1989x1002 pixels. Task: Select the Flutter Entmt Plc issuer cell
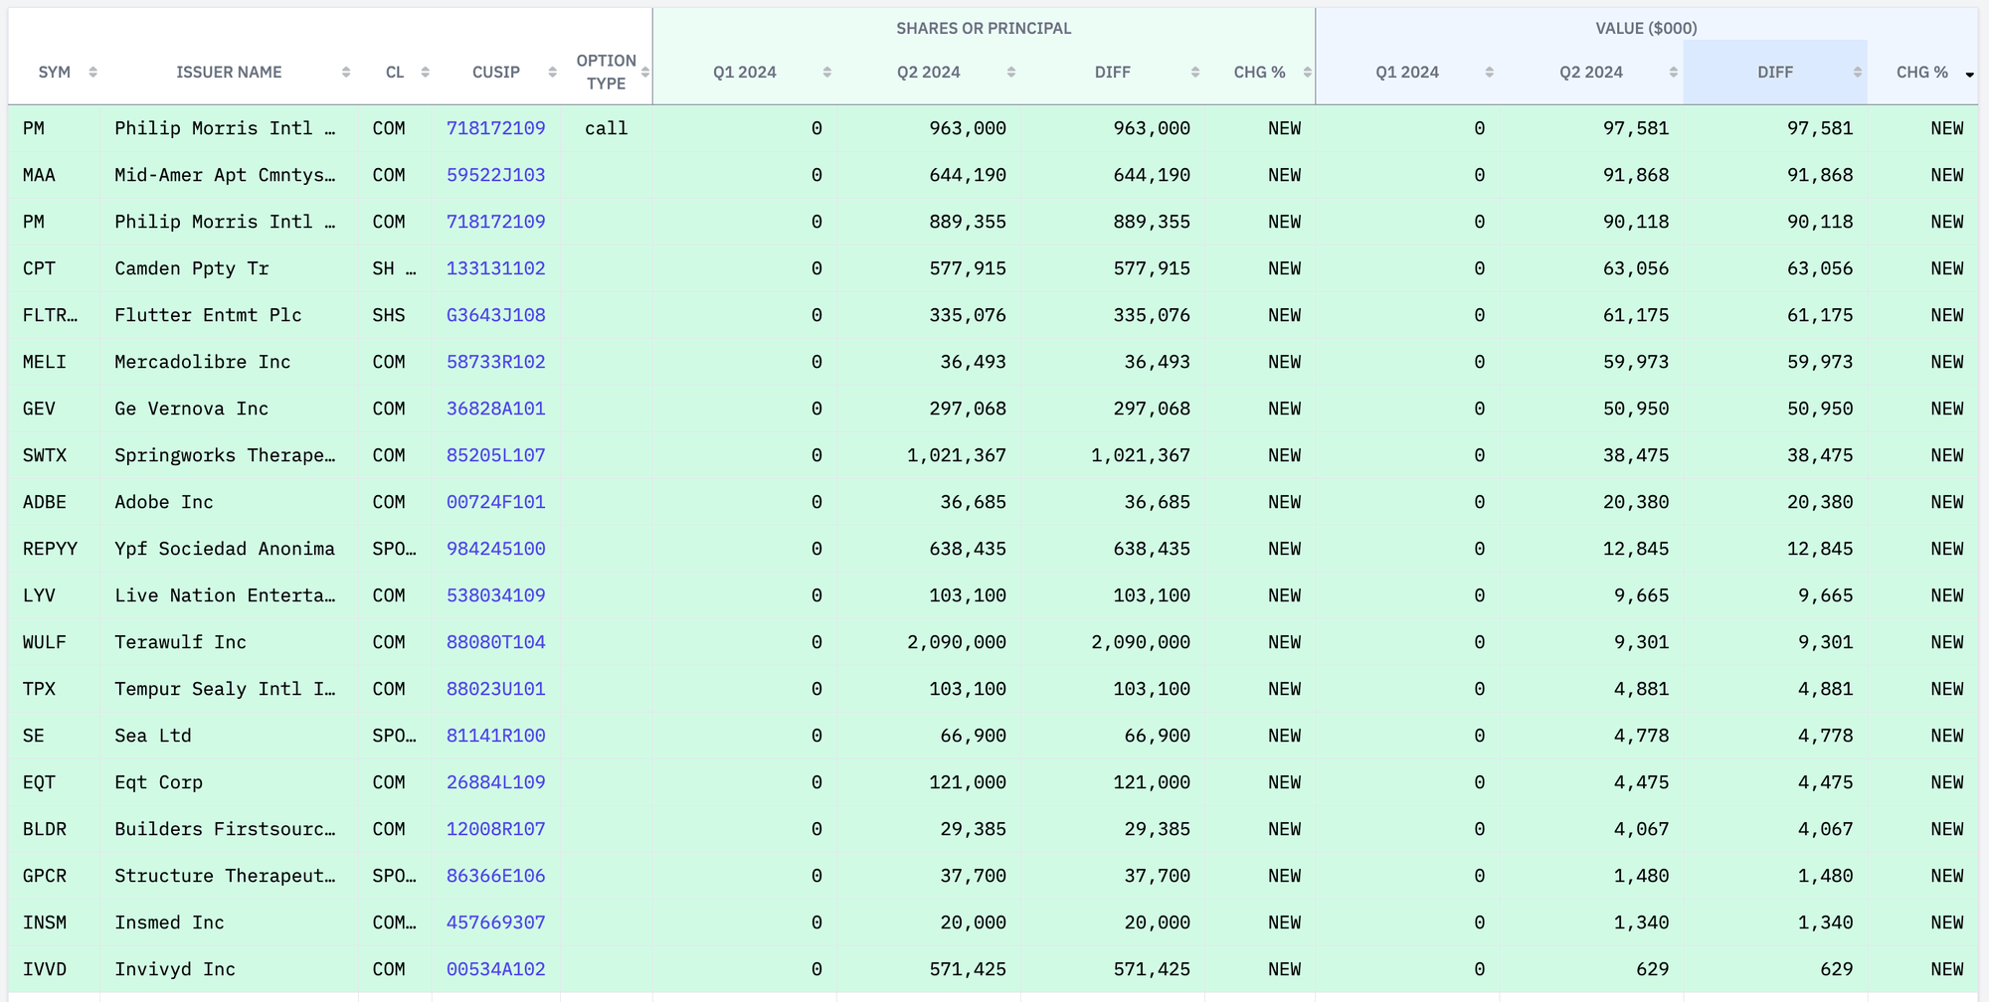coord(229,315)
